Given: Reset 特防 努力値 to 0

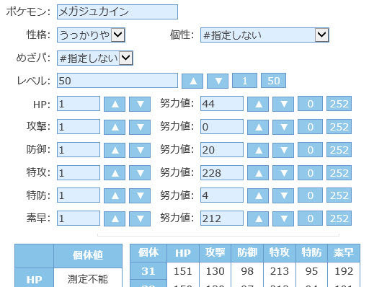Looking at the screenshot, I should pos(310,195).
